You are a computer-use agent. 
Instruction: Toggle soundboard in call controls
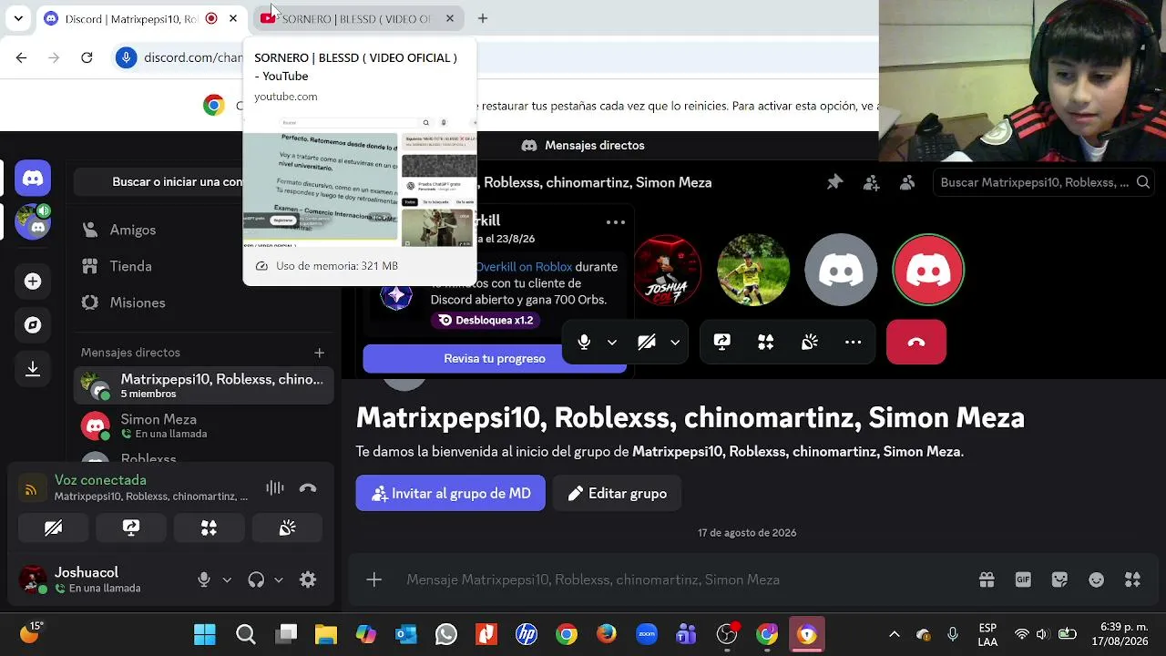809,342
